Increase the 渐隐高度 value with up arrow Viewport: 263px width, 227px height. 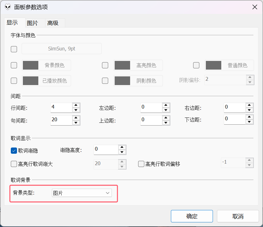pos(122,147)
